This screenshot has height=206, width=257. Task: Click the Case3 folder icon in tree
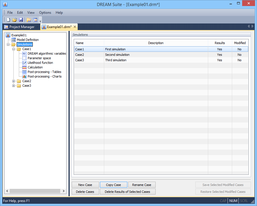click(19, 86)
